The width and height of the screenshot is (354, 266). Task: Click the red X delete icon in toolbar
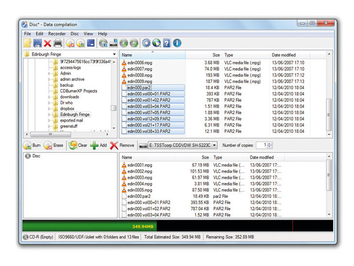(47, 43)
